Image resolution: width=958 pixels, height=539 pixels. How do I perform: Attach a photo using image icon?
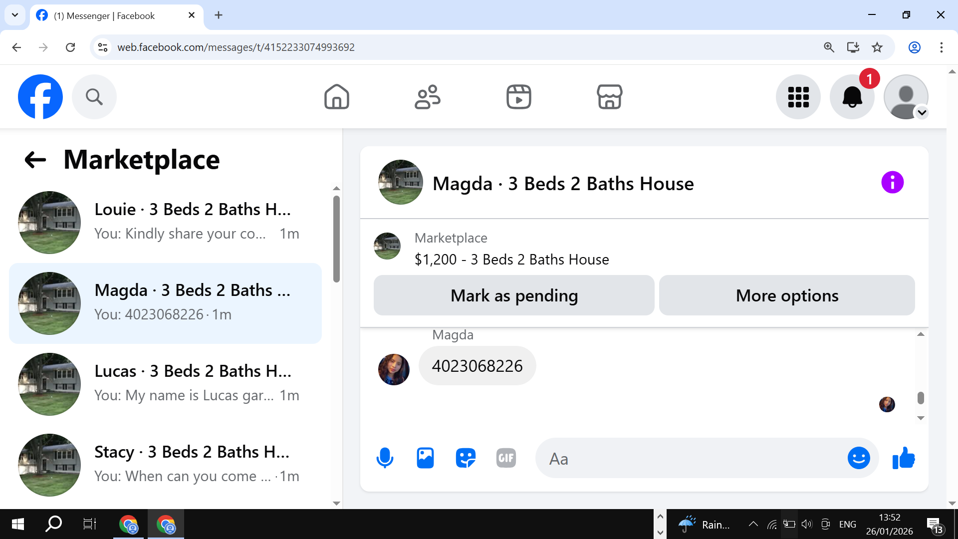425,458
